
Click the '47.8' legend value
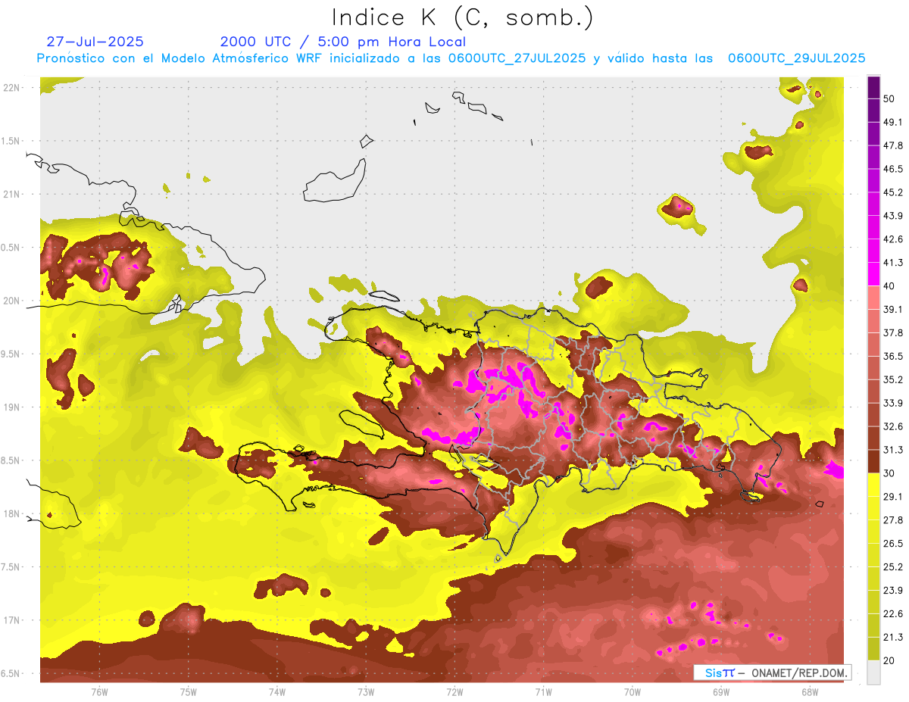click(x=893, y=146)
